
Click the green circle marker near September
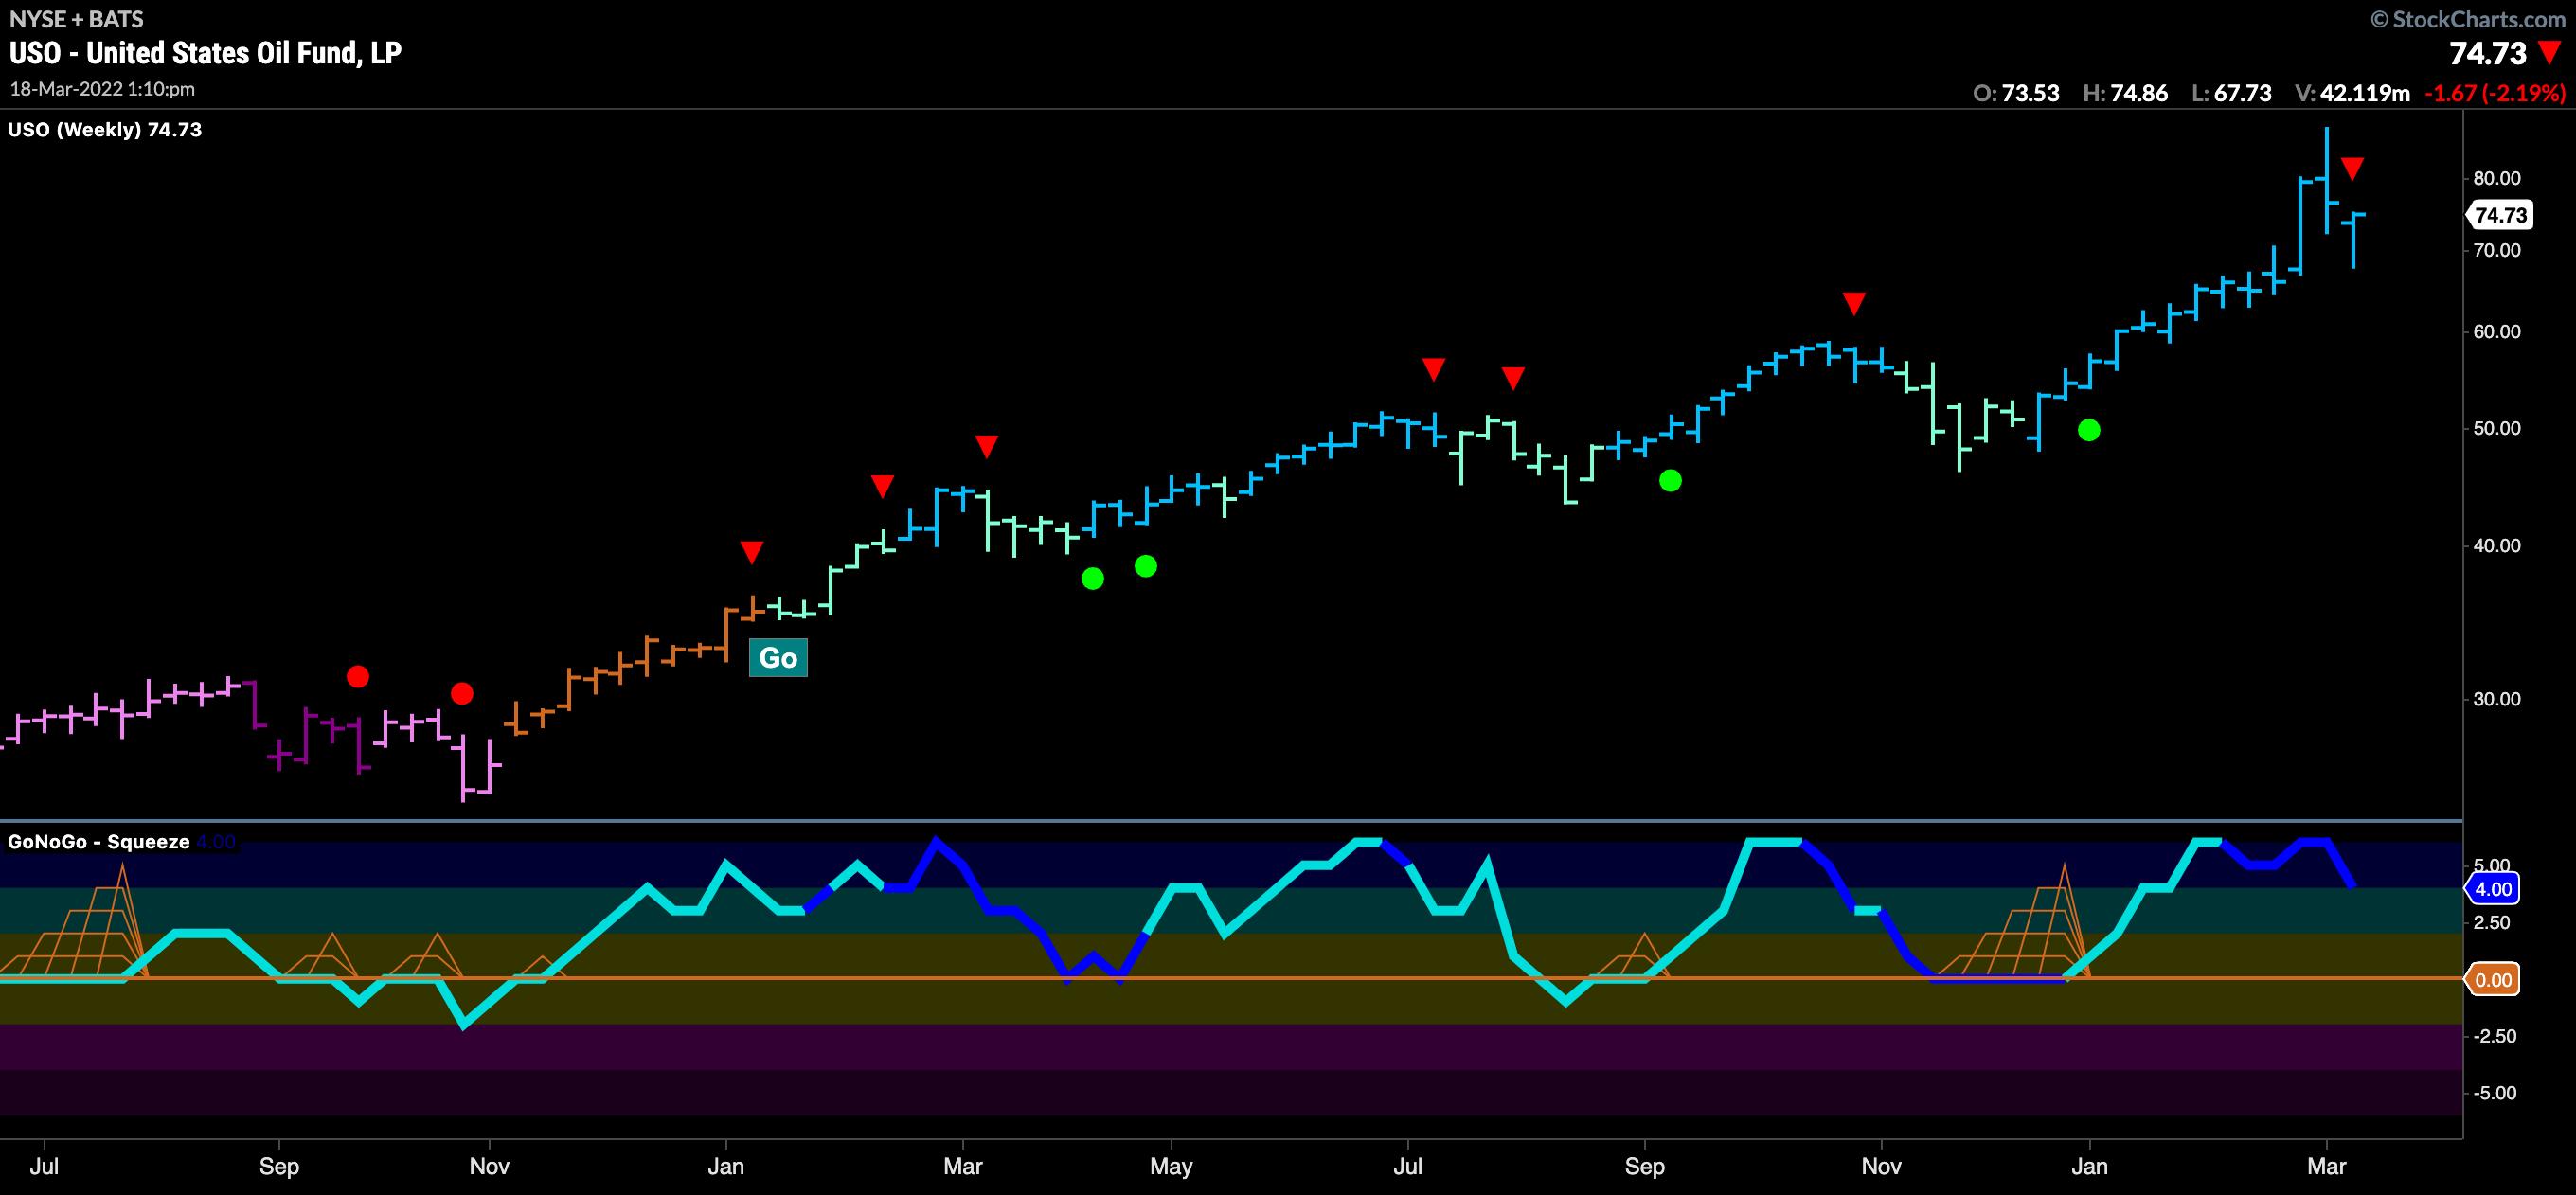pos(1670,481)
